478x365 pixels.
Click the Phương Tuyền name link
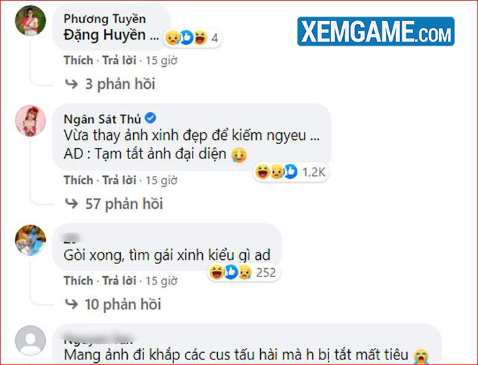point(104,19)
